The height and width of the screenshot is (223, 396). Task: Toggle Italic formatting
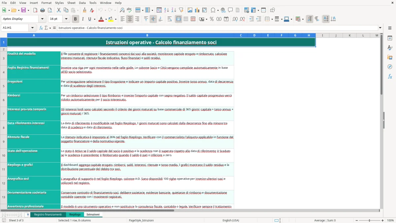pos(82,19)
